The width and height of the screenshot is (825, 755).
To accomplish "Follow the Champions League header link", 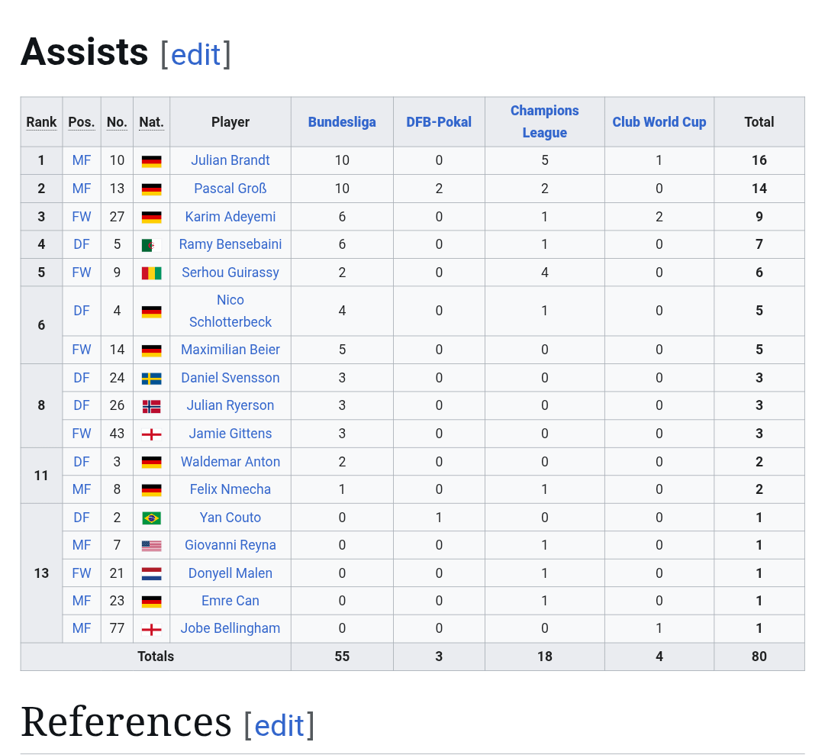I will point(544,121).
